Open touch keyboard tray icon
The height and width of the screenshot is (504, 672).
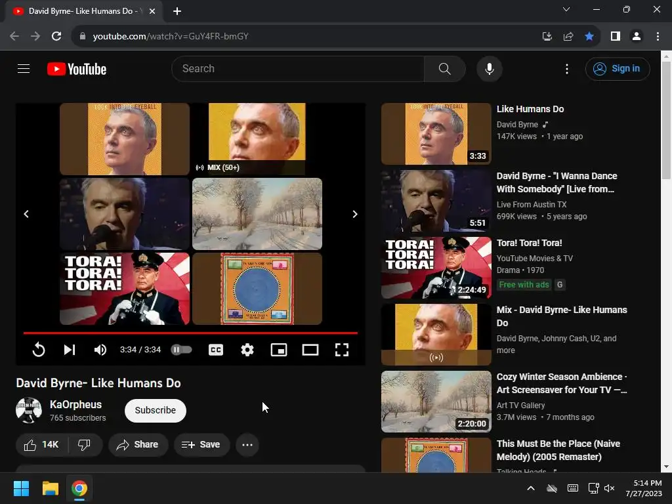572,488
